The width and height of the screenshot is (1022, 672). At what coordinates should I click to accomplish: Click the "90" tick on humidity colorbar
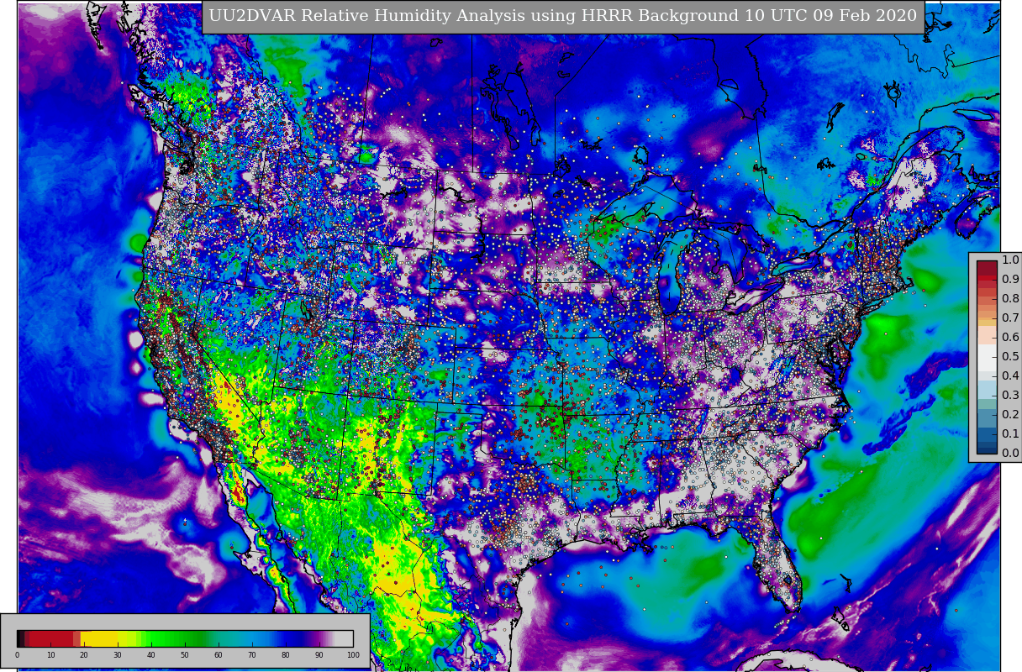[x=319, y=655]
